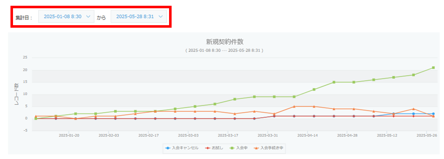Click x-axis label 2025-03-03

pyautogui.click(x=189, y=136)
